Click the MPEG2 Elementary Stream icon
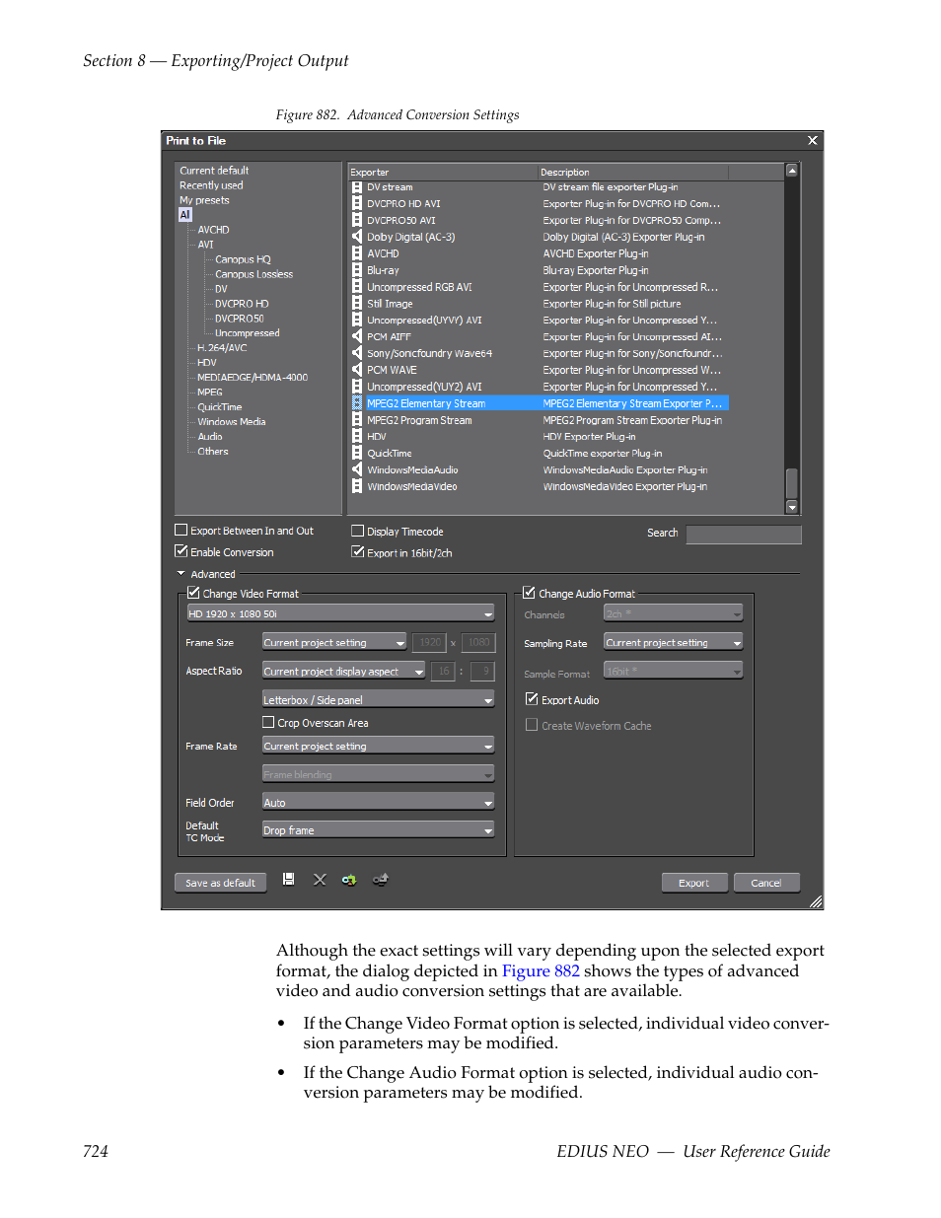 357,403
